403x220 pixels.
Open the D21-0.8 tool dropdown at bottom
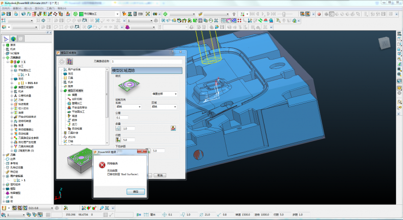click(52, 208)
